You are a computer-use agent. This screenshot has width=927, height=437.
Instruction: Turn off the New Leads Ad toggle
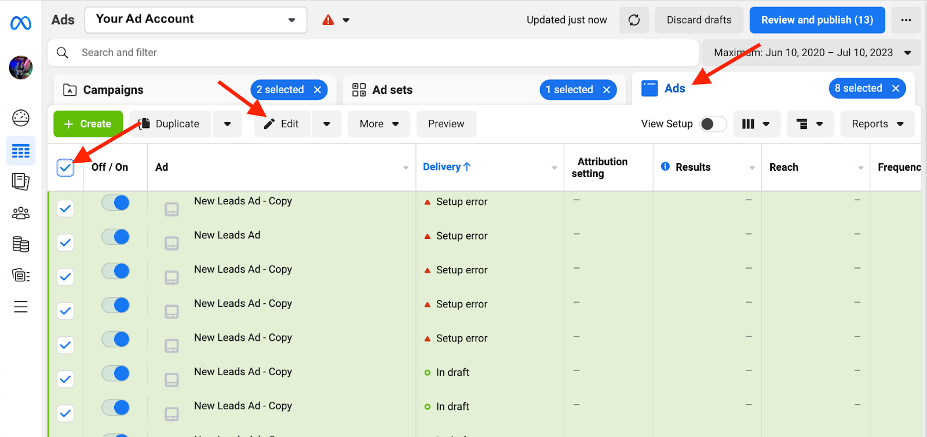coord(115,237)
